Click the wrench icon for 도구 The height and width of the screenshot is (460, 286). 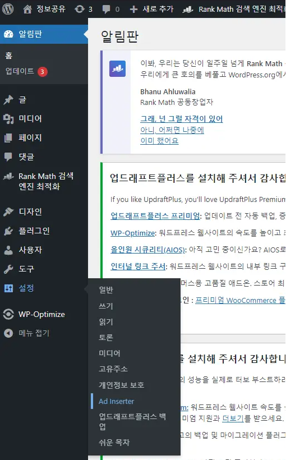(8, 269)
